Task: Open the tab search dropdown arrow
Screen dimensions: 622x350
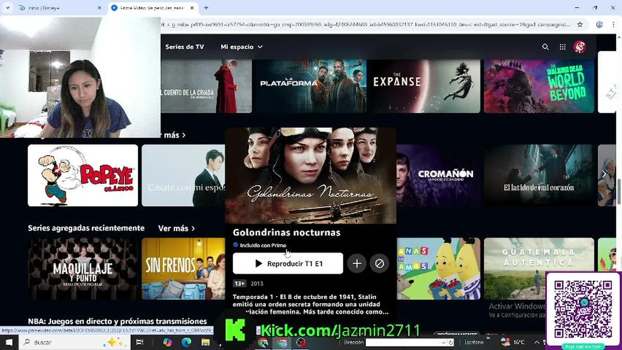Action: [x=7, y=8]
